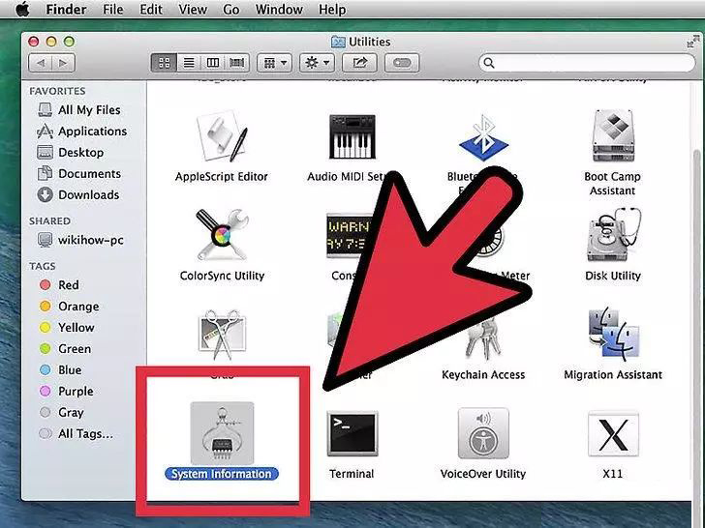Open the Action gear dropdown menu
Screen dimensions: 705x528
tap(317, 63)
